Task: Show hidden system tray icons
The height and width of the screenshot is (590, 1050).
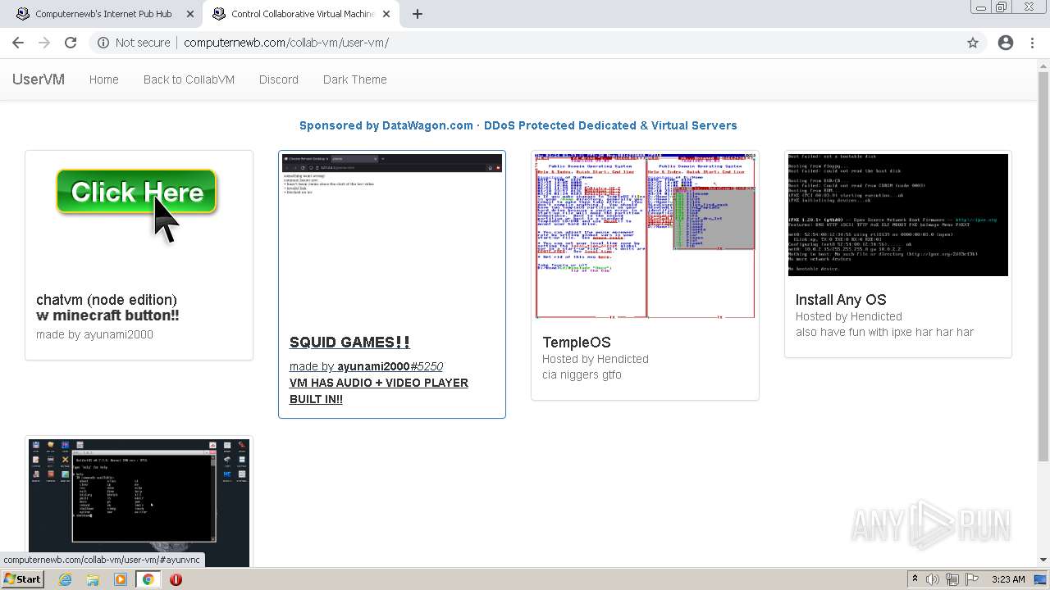Action: [915, 579]
